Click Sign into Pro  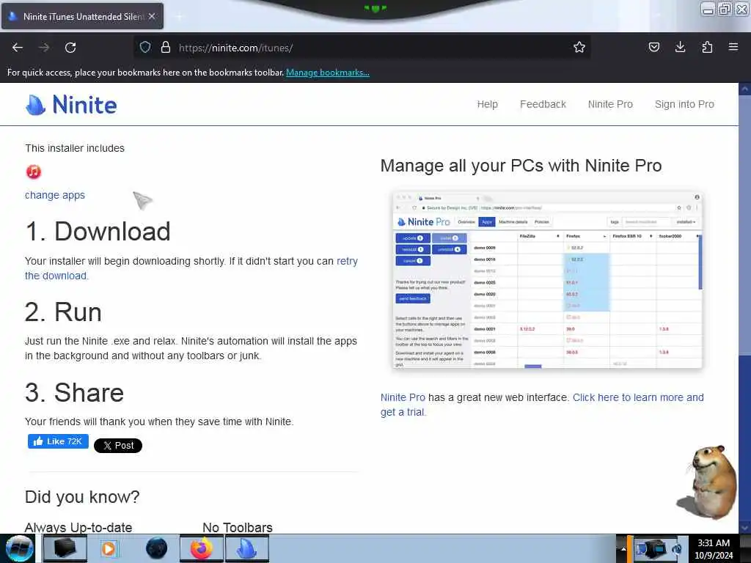tap(684, 104)
